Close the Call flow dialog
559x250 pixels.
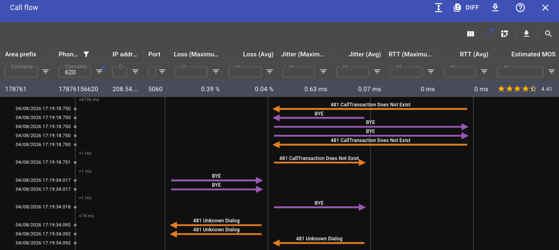click(x=545, y=7)
